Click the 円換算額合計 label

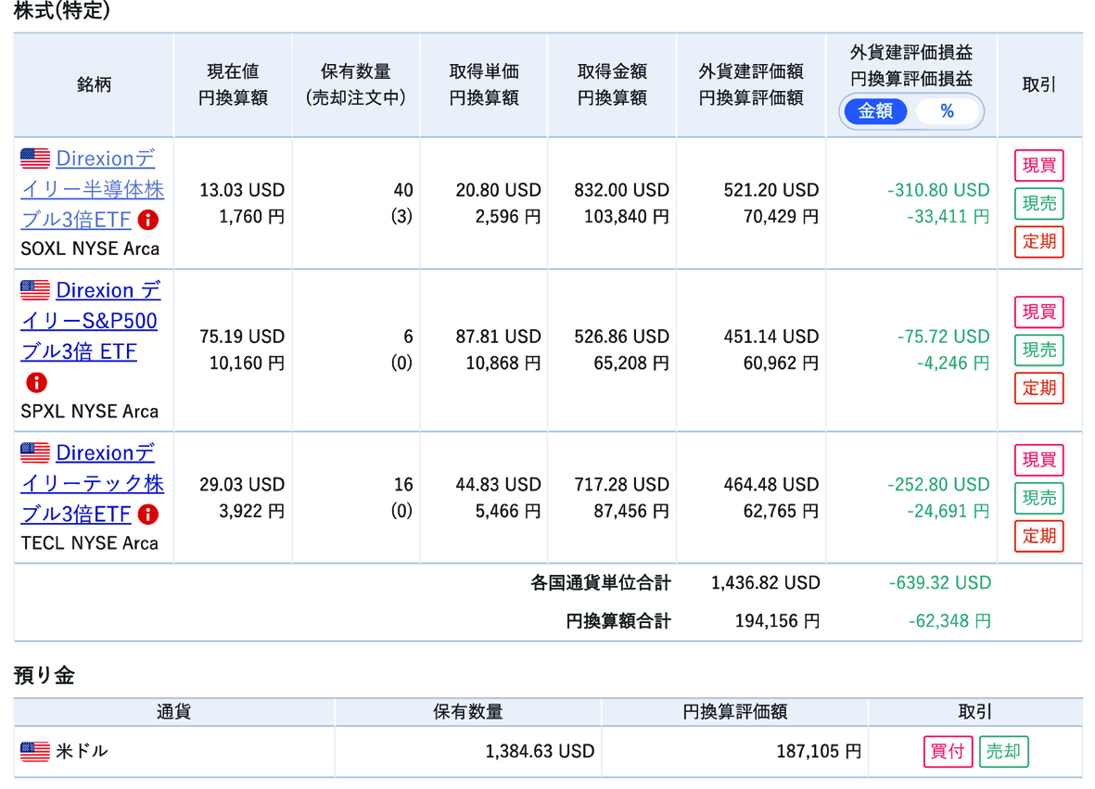coord(618,621)
